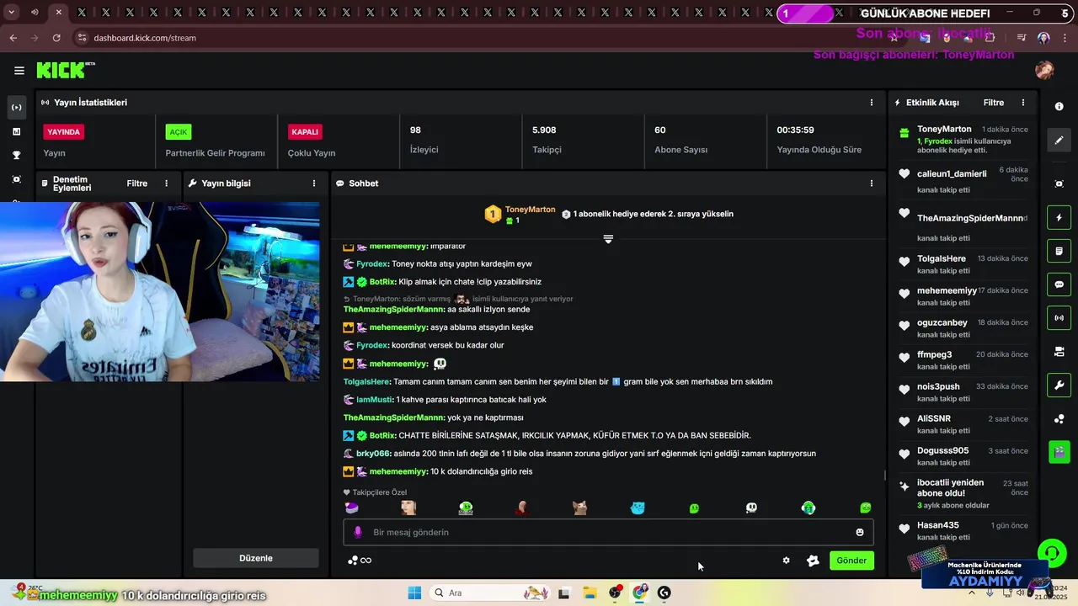Click TolgaIsHere username in chat

click(x=366, y=381)
